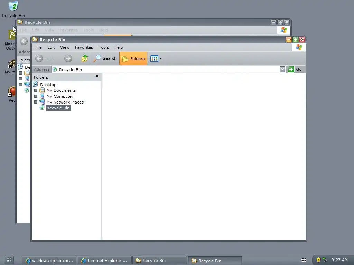Click the Recycle Bin icon in tree
Screen dimensions: 354x265
[42, 108]
